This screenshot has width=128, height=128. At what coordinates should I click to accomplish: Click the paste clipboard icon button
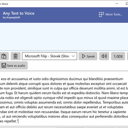pyautogui.click(x=4, y=56)
